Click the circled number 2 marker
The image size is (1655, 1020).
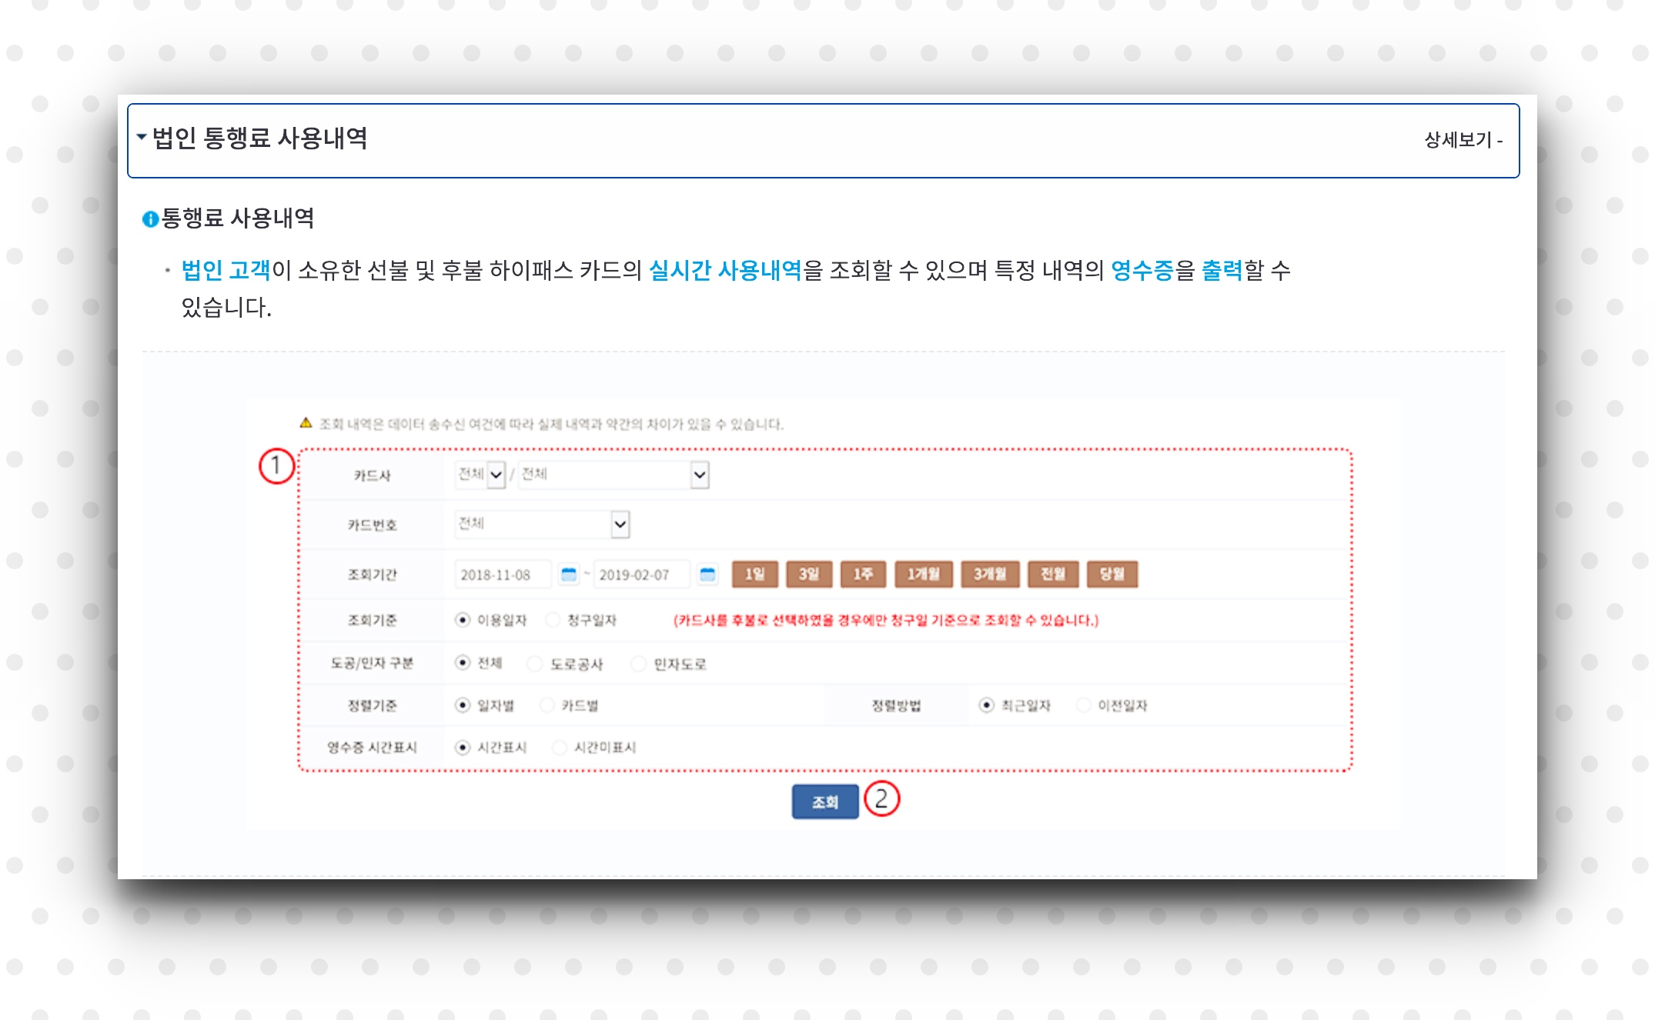(x=881, y=799)
